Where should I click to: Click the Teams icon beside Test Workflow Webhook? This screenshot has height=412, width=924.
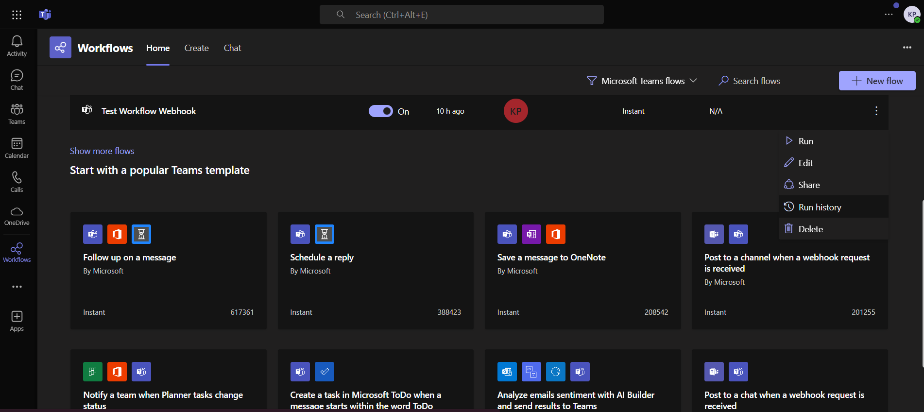pos(87,110)
